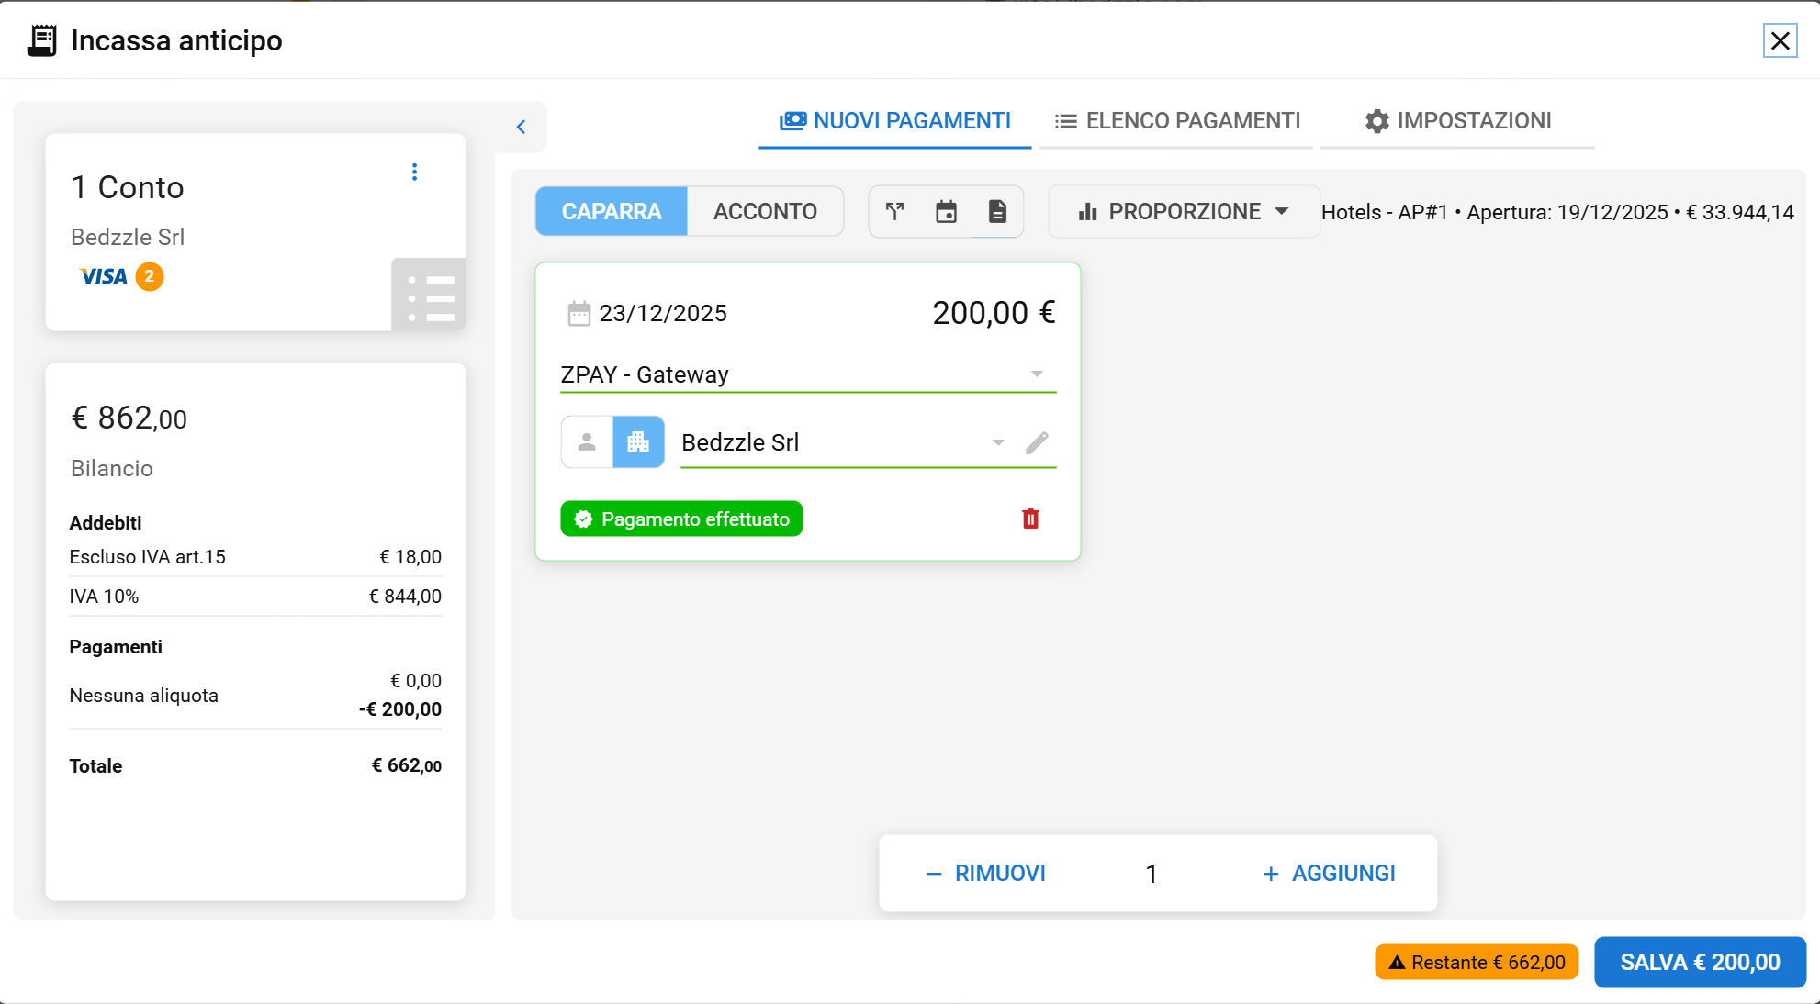
Task: Click the split arrows icon in toolbar
Action: (894, 212)
